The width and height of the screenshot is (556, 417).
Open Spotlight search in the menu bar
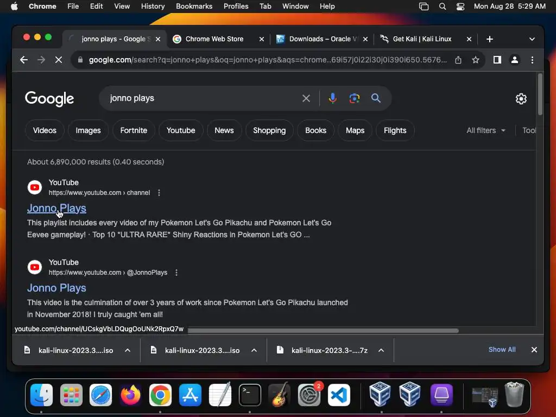click(x=442, y=7)
